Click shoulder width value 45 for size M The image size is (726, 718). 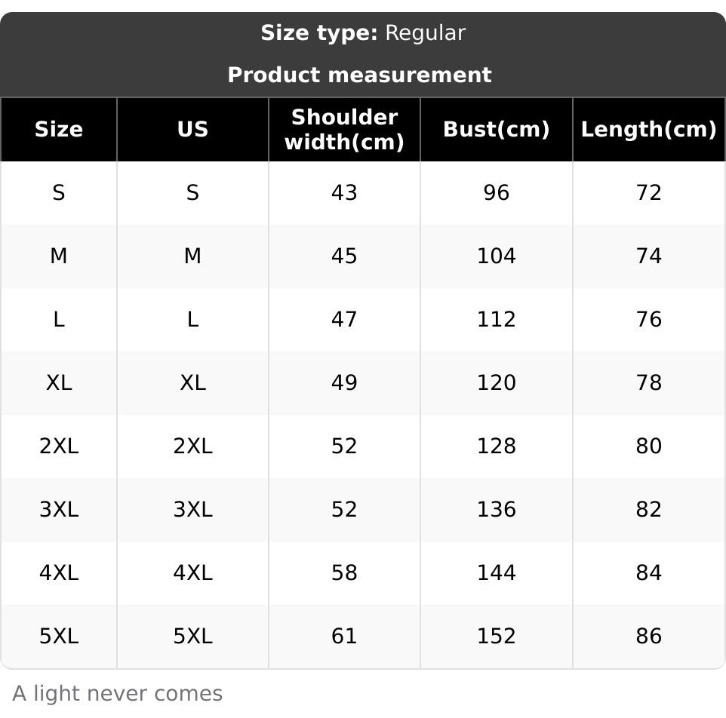tap(344, 256)
